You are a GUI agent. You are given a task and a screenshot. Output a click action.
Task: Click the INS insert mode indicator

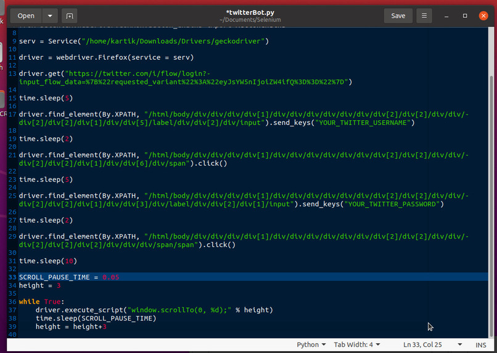(480, 345)
